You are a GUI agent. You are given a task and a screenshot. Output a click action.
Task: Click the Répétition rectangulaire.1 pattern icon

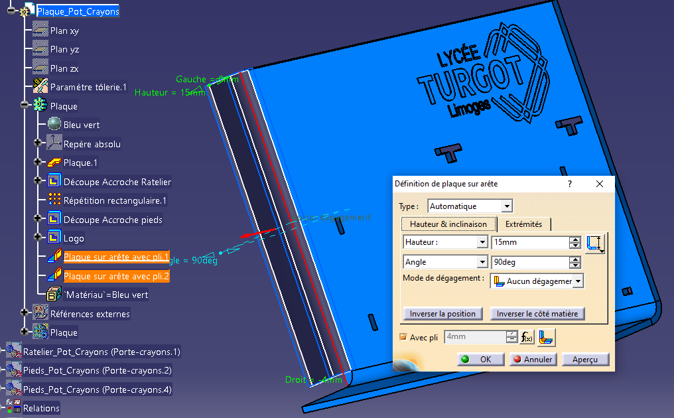[x=54, y=200]
